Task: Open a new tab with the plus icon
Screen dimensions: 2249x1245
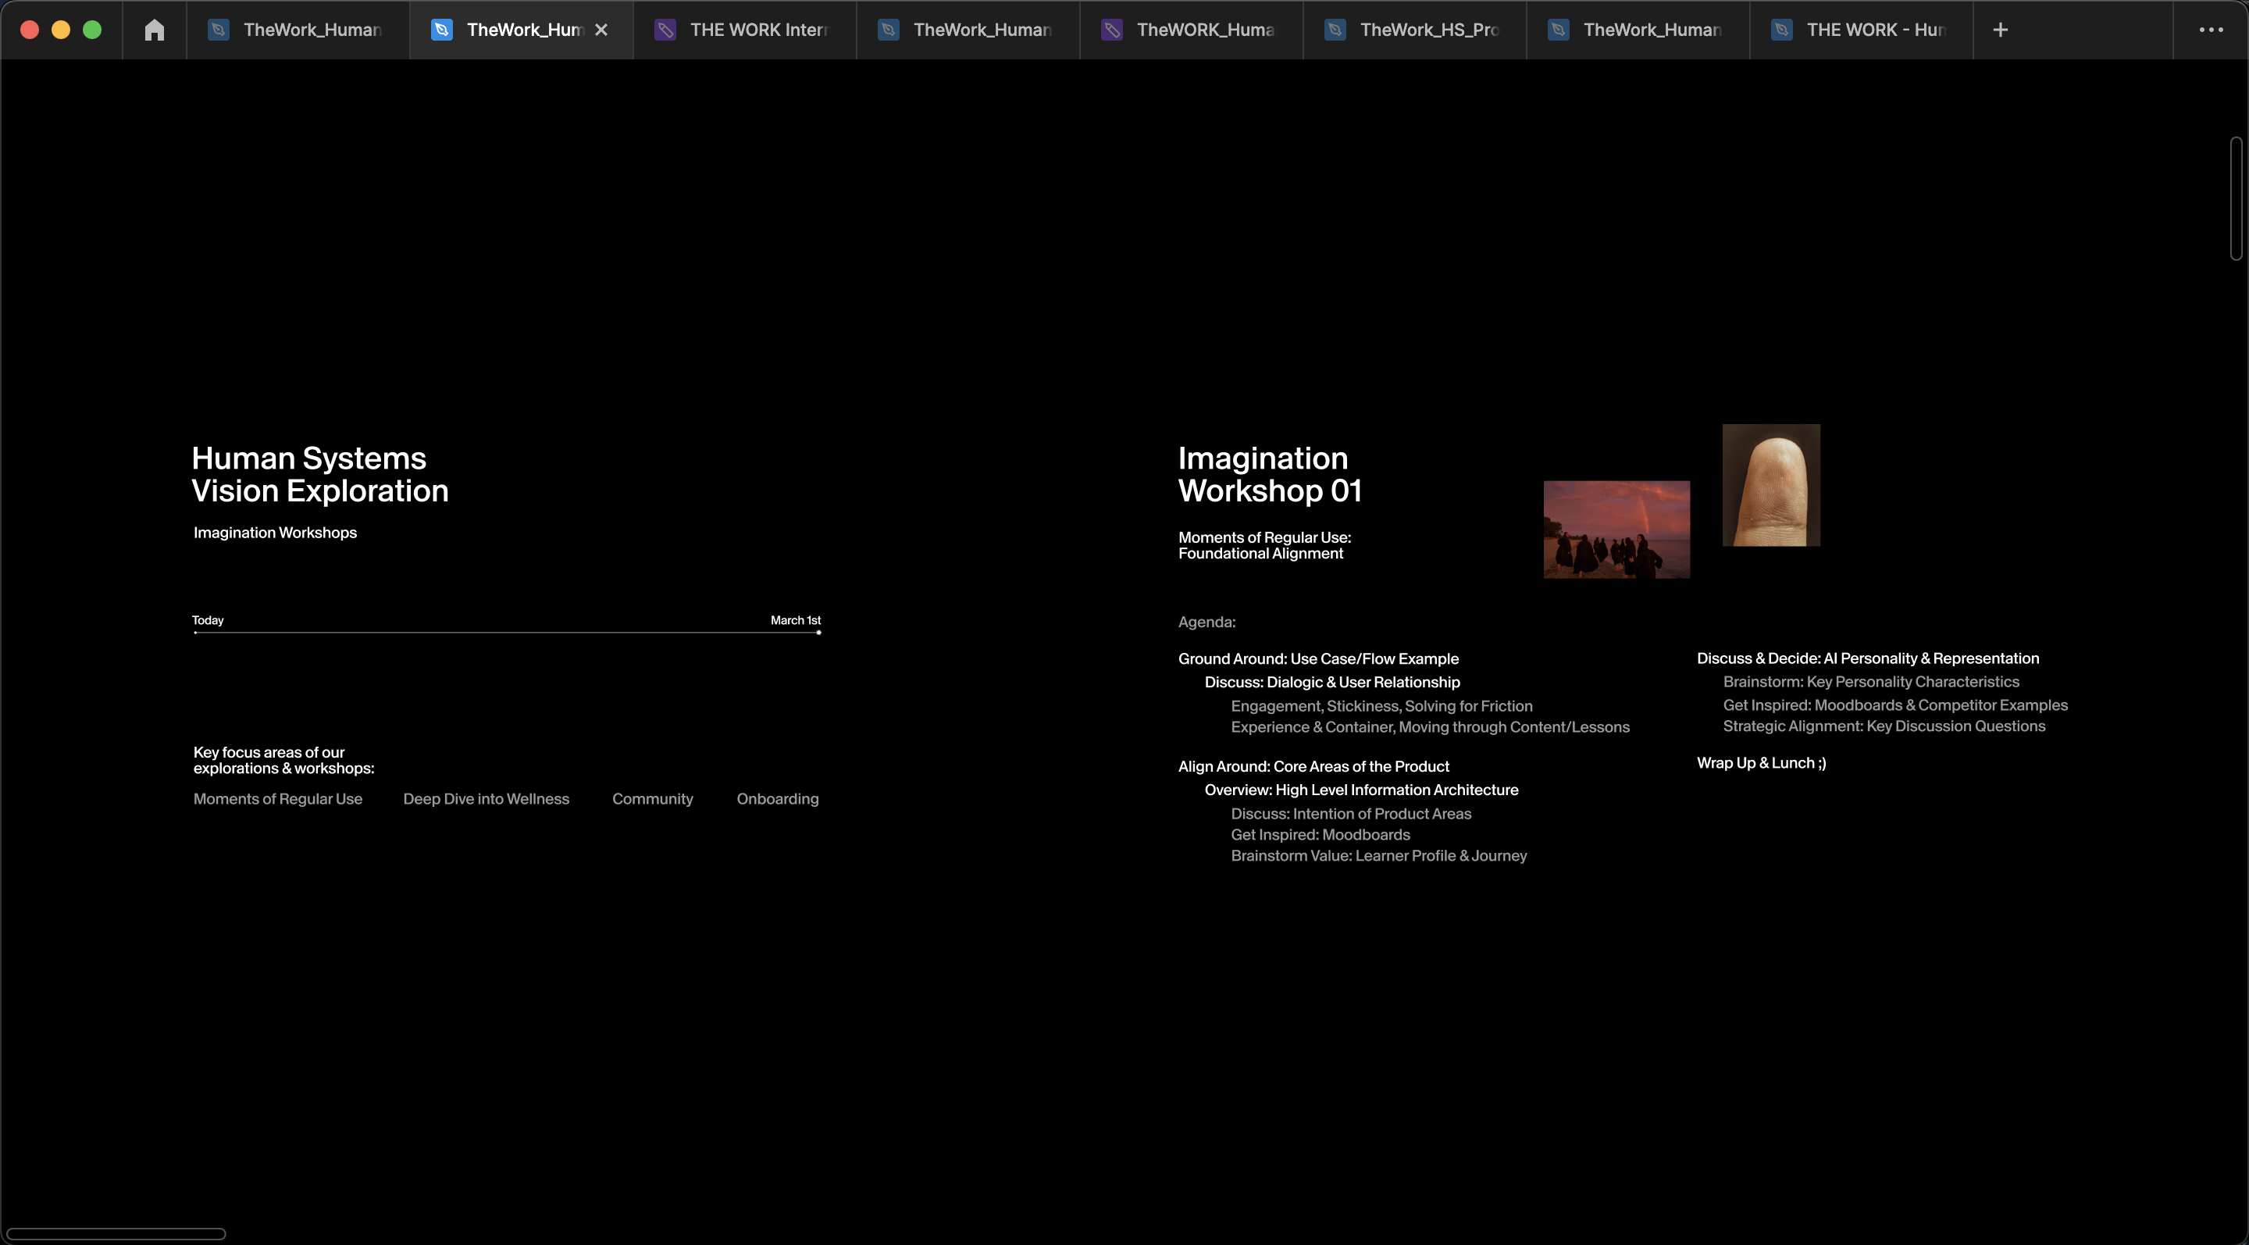Action: pos(1999,29)
